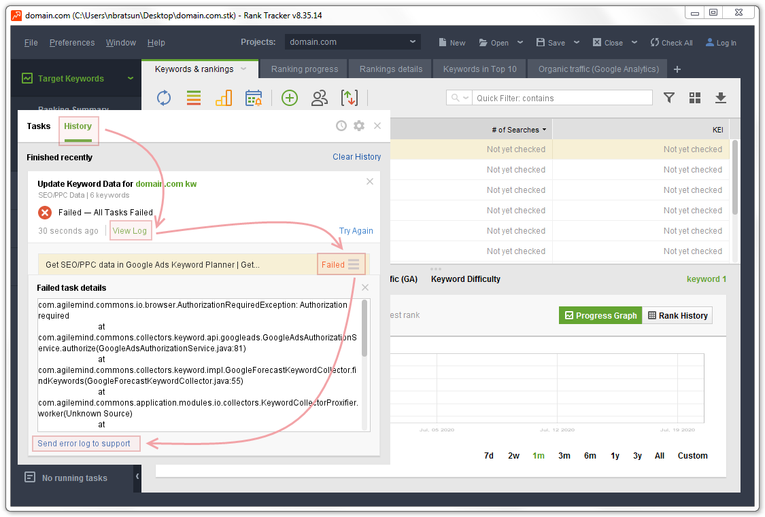Screen dimensions: 765x517
Task: Select the Custom time range
Action: 693,456
